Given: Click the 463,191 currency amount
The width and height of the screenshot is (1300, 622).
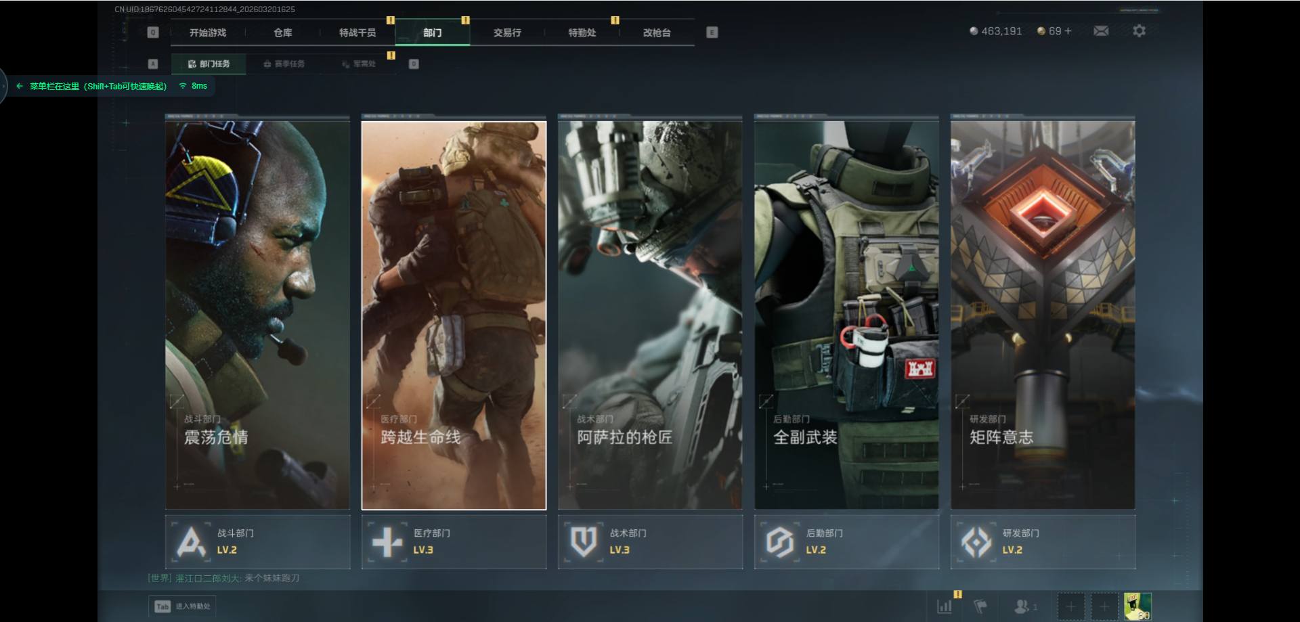Looking at the screenshot, I should click(x=1001, y=31).
